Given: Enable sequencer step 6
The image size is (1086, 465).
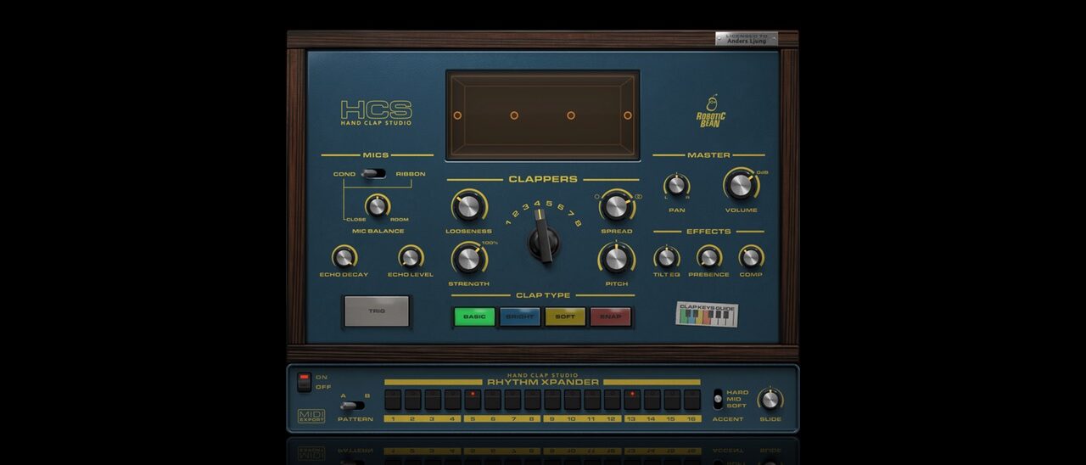Looking at the screenshot, I should pyautogui.click(x=493, y=400).
